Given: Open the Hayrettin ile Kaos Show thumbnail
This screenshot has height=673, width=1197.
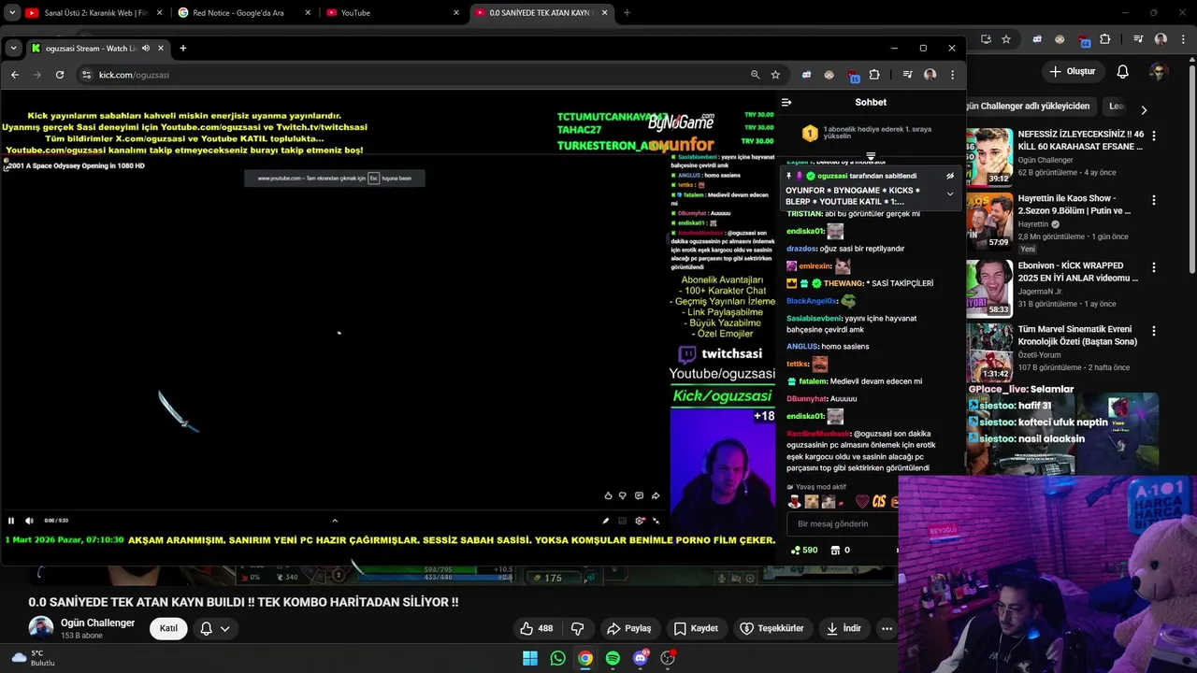Looking at the screenshot, I should [x=989, y=222].
